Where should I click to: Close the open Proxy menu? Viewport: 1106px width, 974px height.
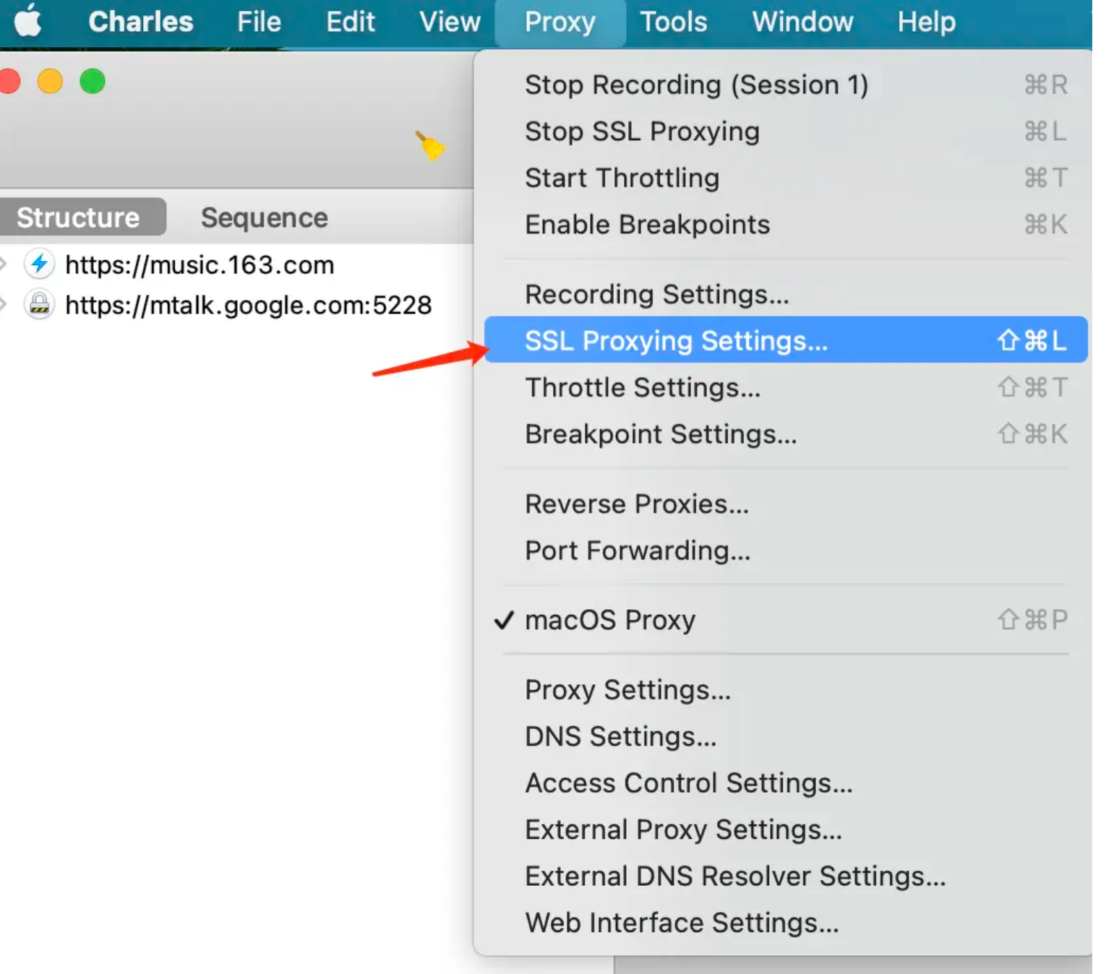coord(560,22)
